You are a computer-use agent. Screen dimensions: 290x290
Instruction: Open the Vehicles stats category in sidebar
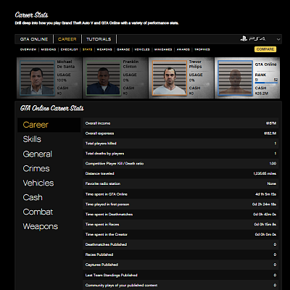point(38,183)
